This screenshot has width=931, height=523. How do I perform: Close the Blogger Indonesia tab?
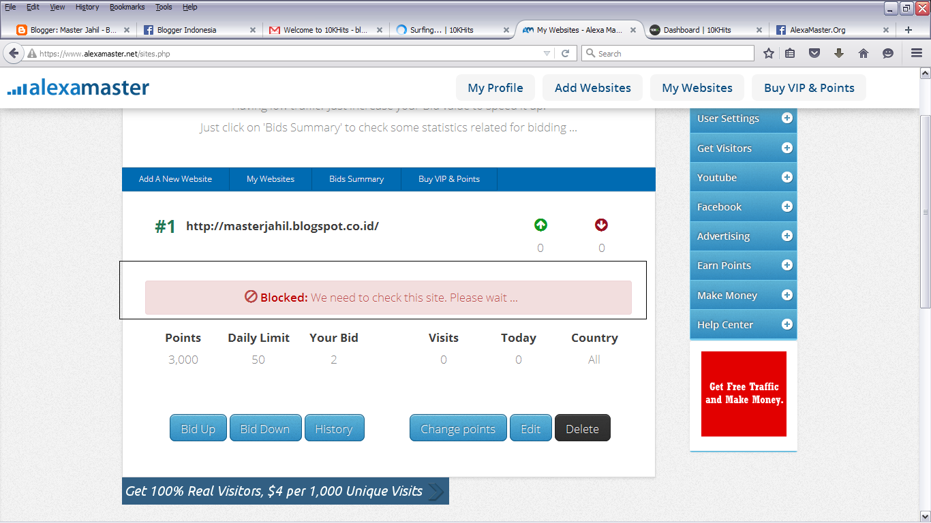tap(253, 30)
